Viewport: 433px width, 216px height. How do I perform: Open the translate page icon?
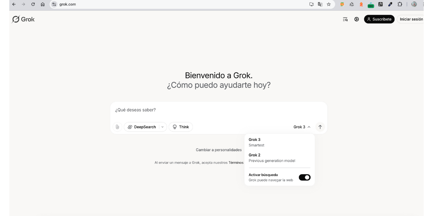pos(320,4)
